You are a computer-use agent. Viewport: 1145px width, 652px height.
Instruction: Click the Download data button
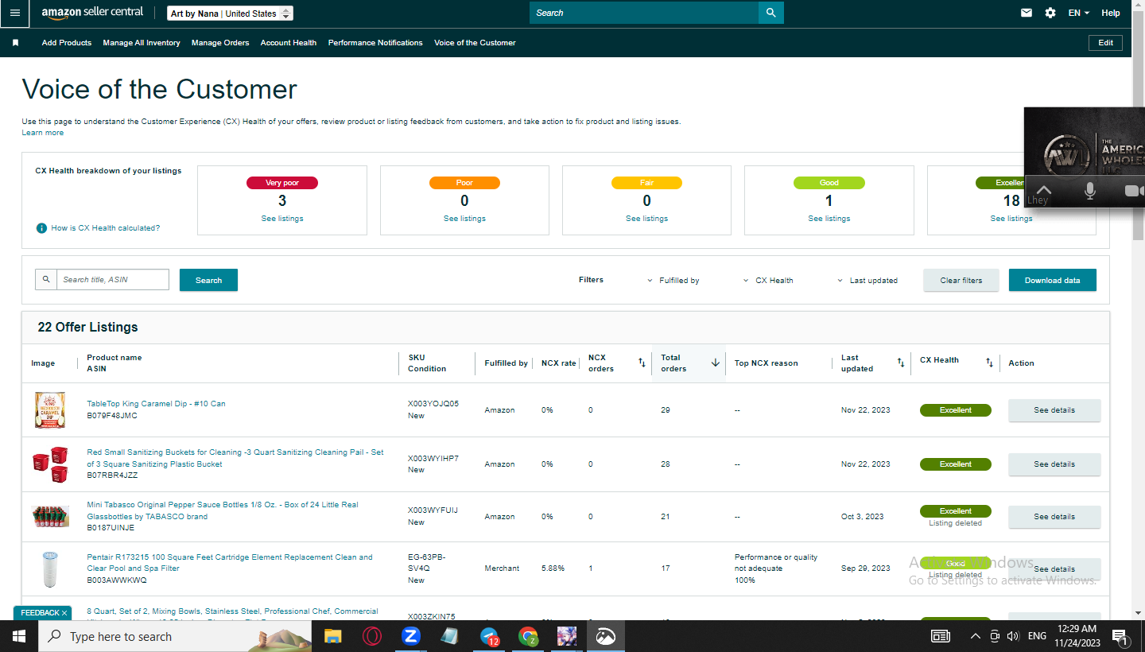[1052, 280]
